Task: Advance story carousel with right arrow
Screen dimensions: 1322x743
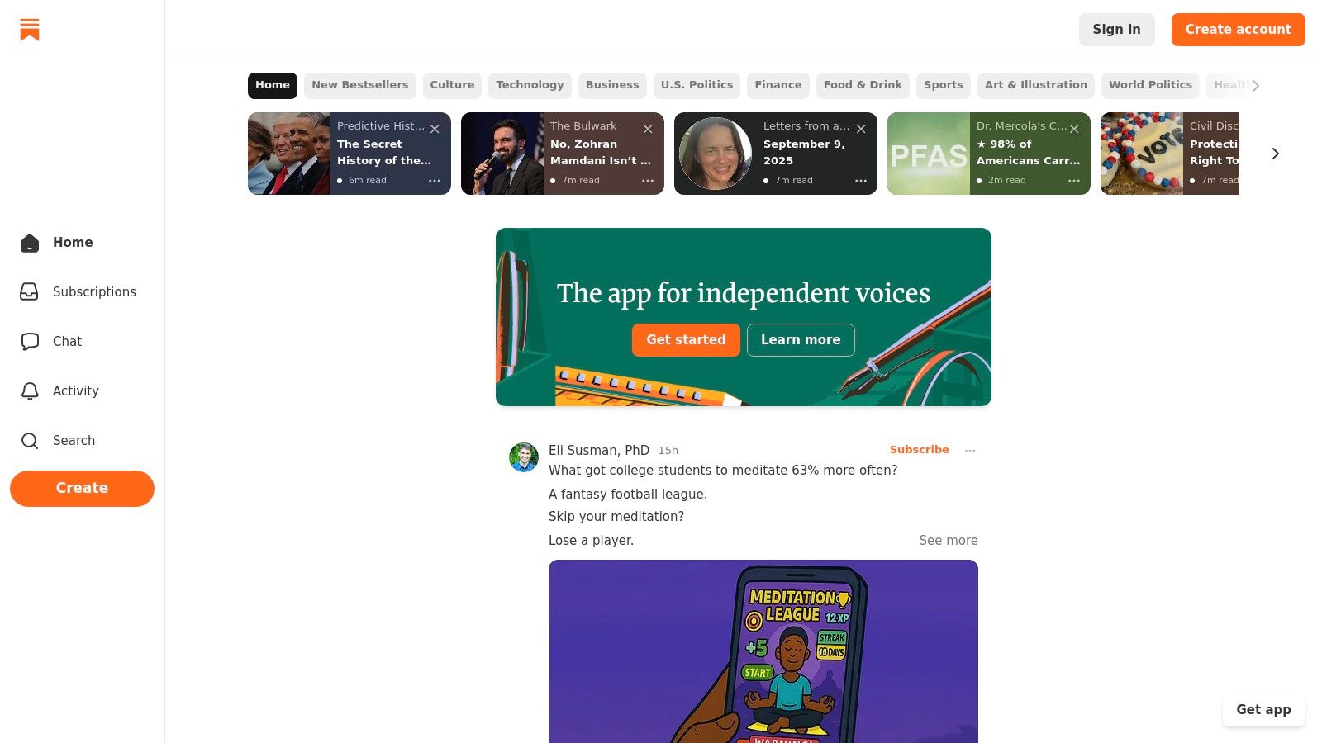Action: (1276, 154)
